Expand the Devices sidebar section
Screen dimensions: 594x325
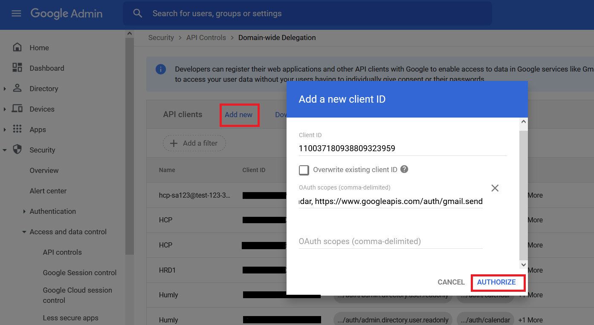[x=5, y=109]
